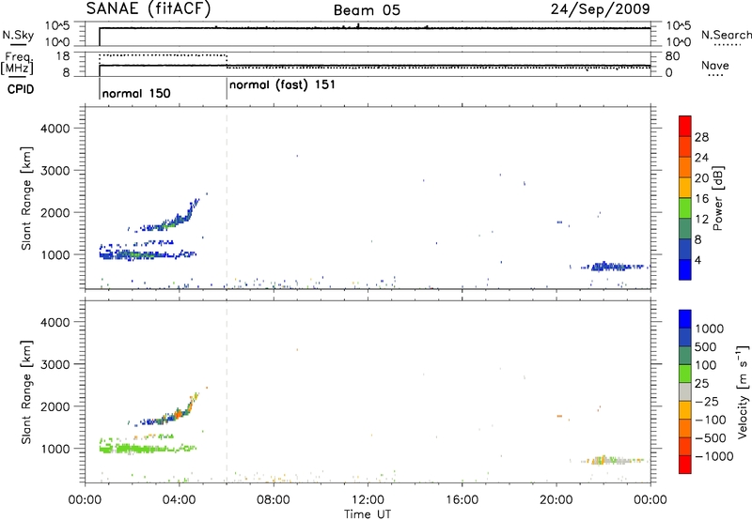Screen dimensions: 752x520
Task: Click the 4 tick on Power colorbar
Action: (697, 260)
